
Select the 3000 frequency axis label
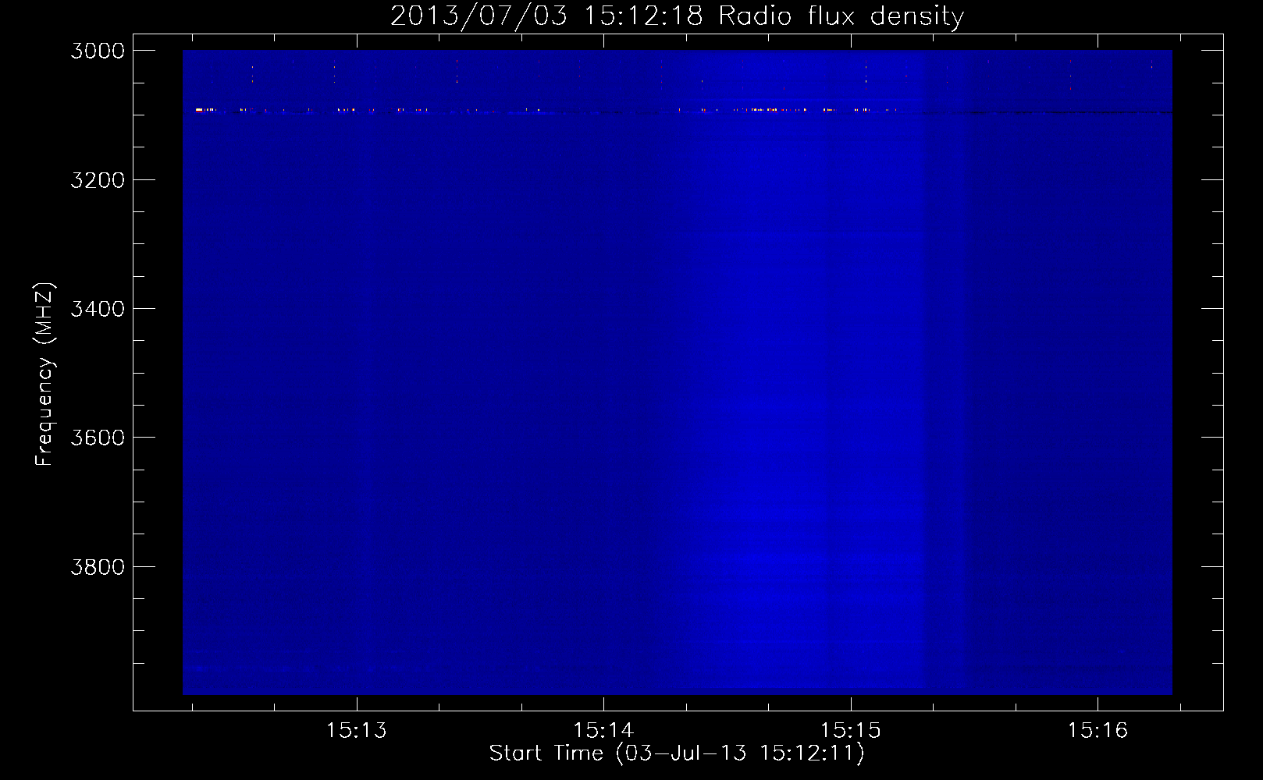pyautogui.click(x=98, y=51)
